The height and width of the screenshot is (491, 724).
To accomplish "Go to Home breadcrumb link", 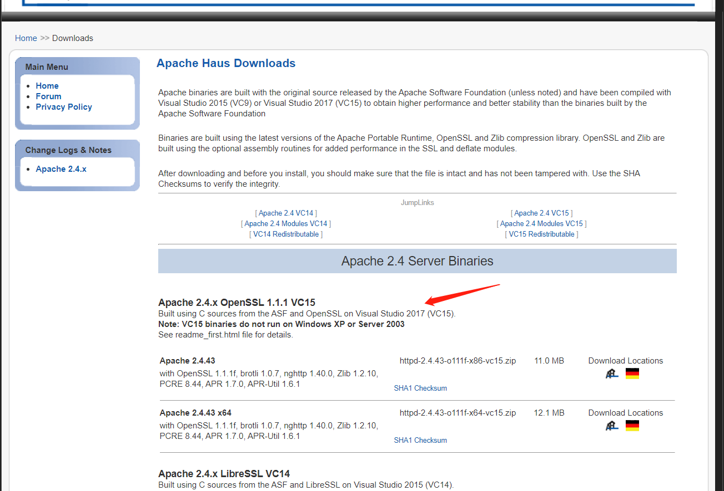I will click(26, 38).
